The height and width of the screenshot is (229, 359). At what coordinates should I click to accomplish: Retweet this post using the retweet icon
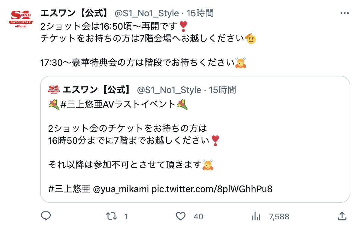[x=112, y=216]
